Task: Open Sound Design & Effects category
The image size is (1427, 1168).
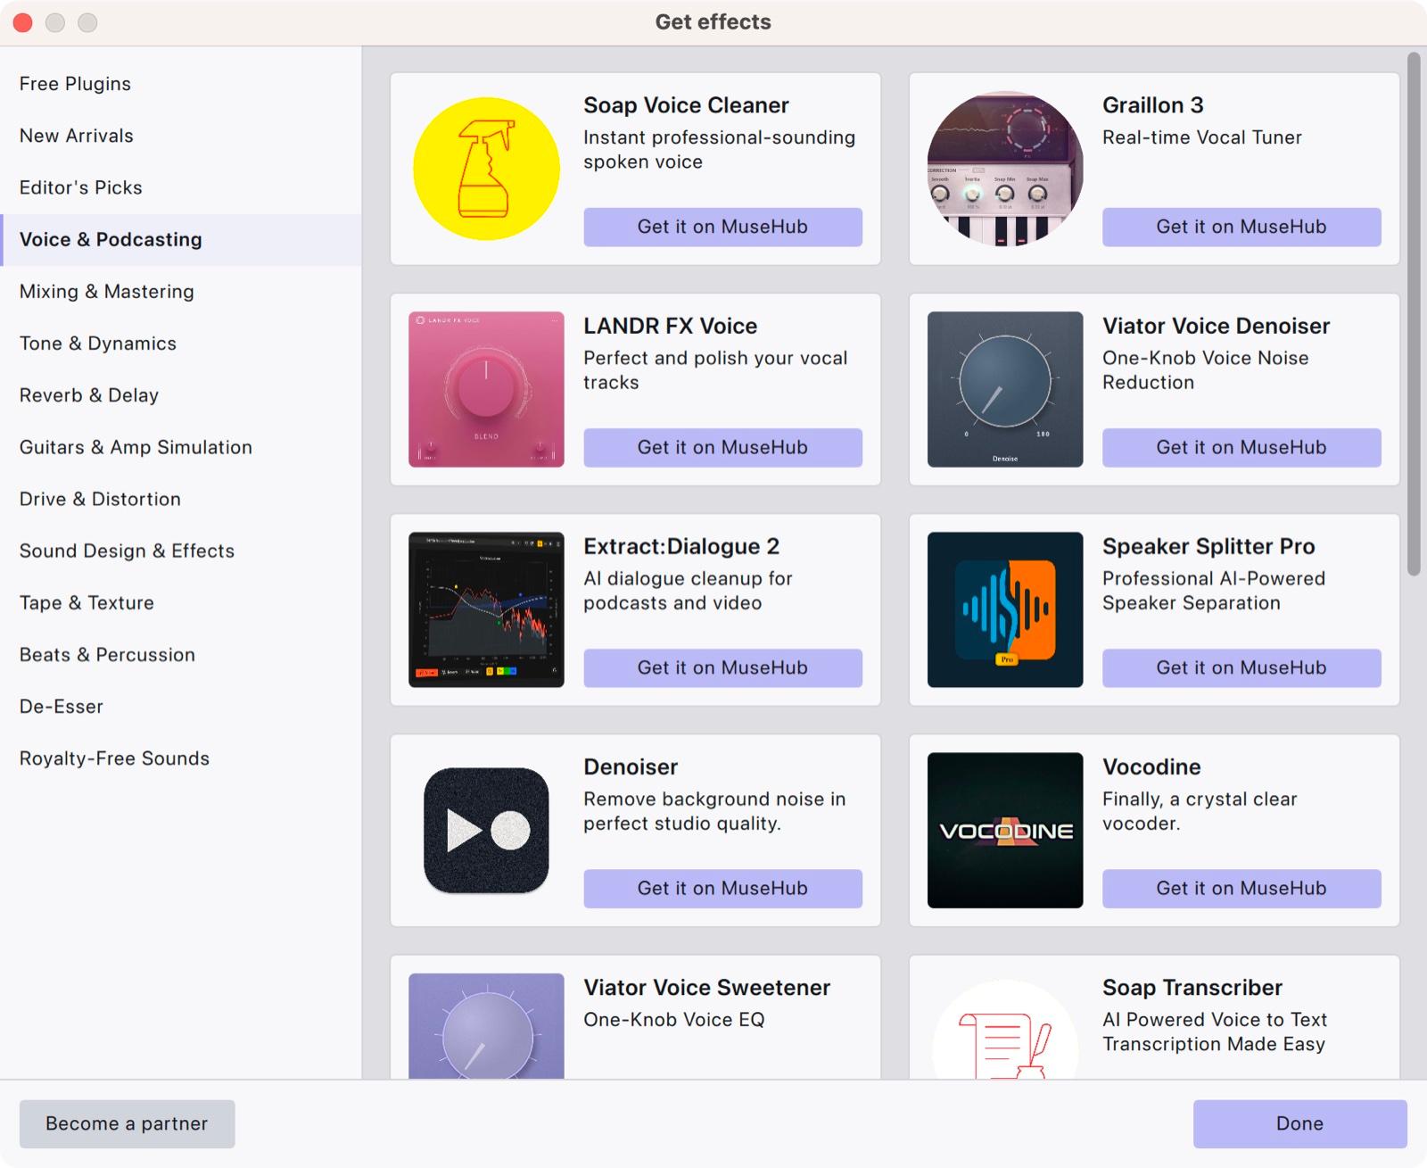Action: pyautogui.click(x=181, y=551)
